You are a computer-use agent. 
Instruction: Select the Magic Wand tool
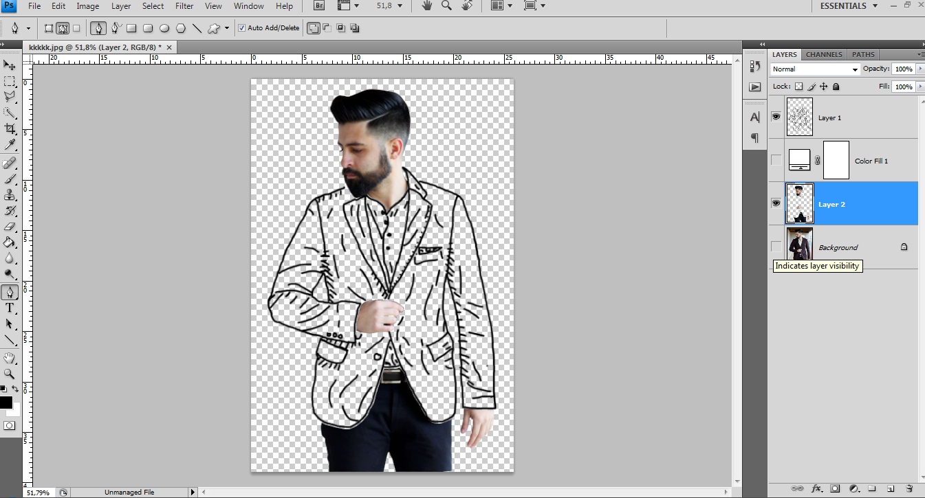(x=10, y=113)
